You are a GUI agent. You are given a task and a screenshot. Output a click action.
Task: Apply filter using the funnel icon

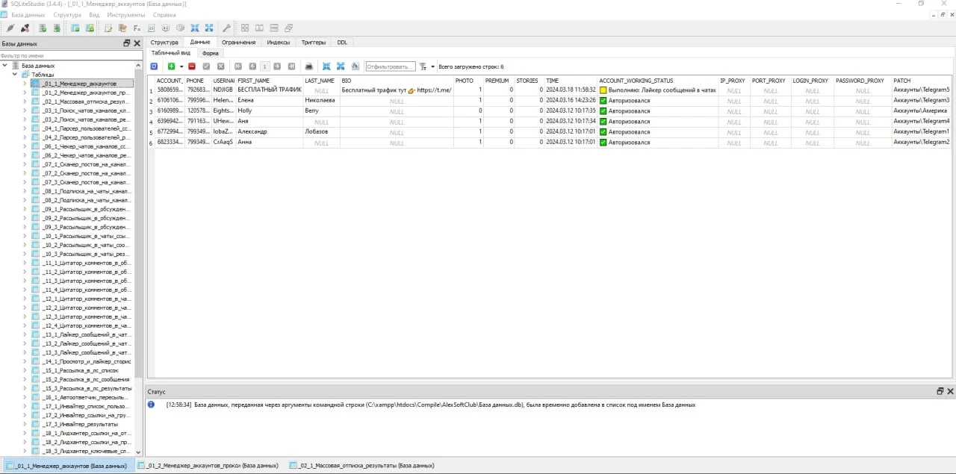click(x=423, y=66)
